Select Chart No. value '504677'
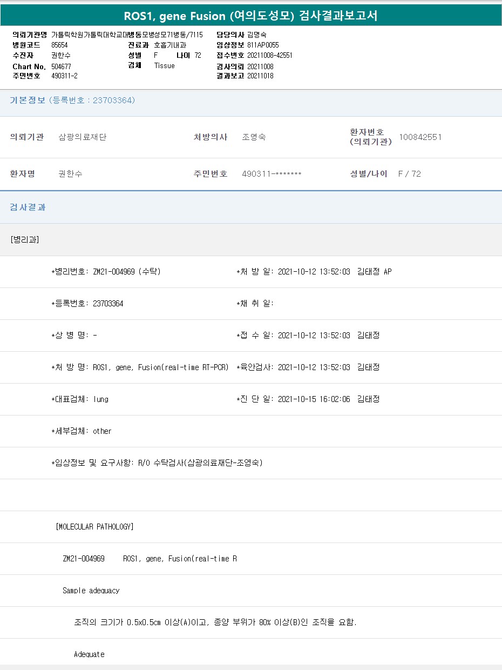502x670 pixels. [x=61, y=66]
